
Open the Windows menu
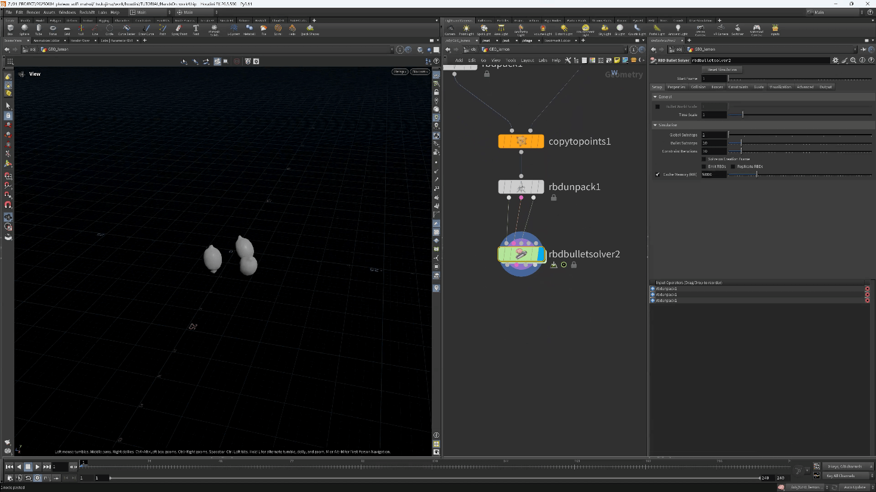coord(67,12)
